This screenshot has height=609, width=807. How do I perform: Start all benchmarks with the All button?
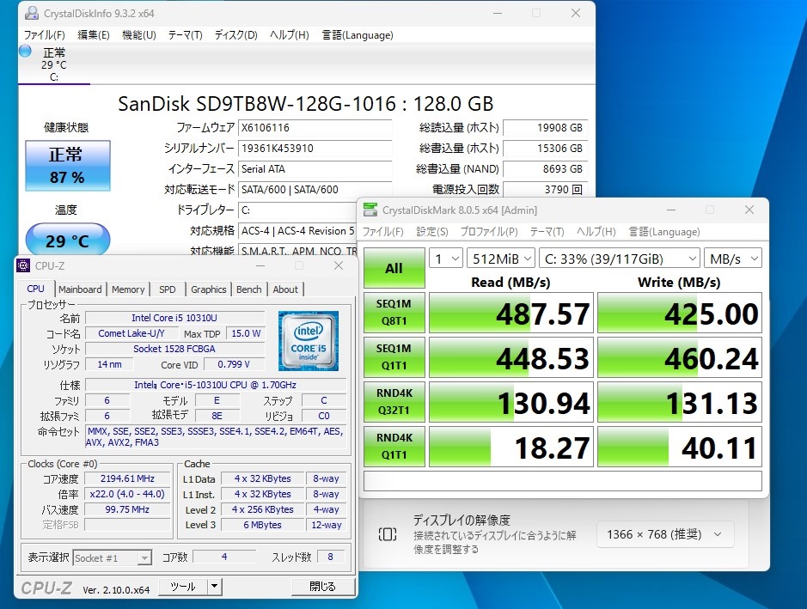coord(394,268)
